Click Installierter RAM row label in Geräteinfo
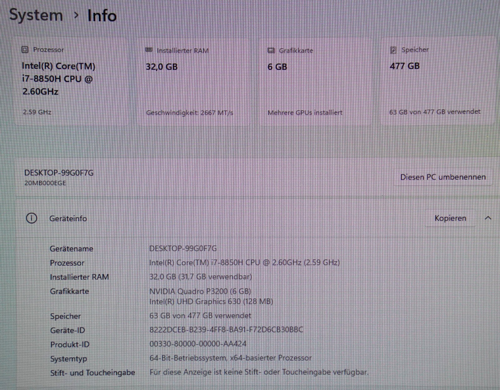Viewport: 500px width, 390px height. [x=79, y=277]
